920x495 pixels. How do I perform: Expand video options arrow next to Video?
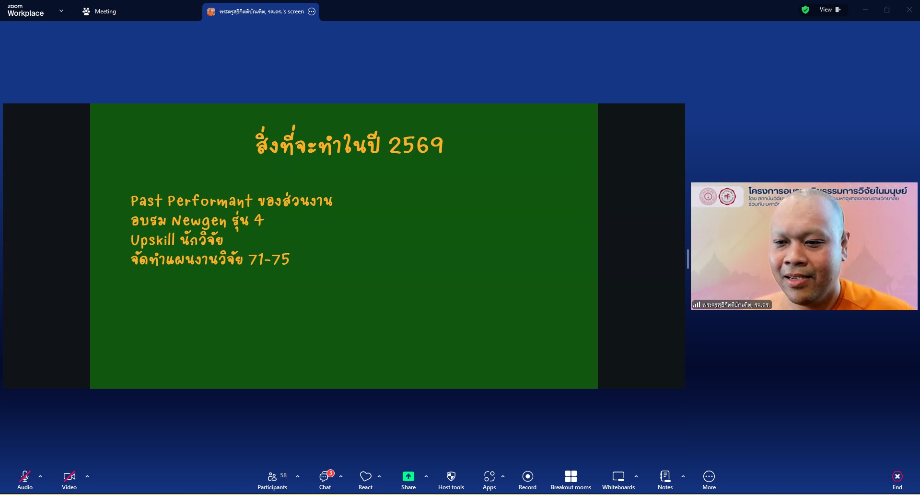87,476
